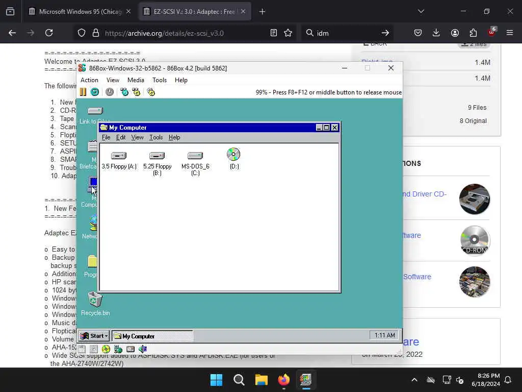This screenshot has width=522, height=392.
Task: Click the 86Box ACPI power button icon
Action: pyautogui.click(x=110, y=92)
